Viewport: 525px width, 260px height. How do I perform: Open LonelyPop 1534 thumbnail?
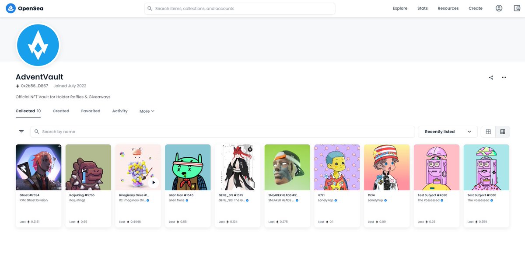pyautogui.click(x=387, y=167)
